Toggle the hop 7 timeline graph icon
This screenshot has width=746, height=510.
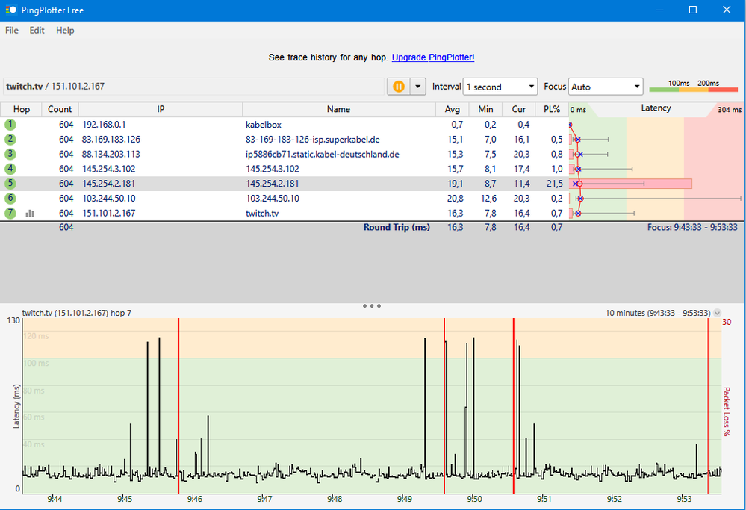pos(30,214)
